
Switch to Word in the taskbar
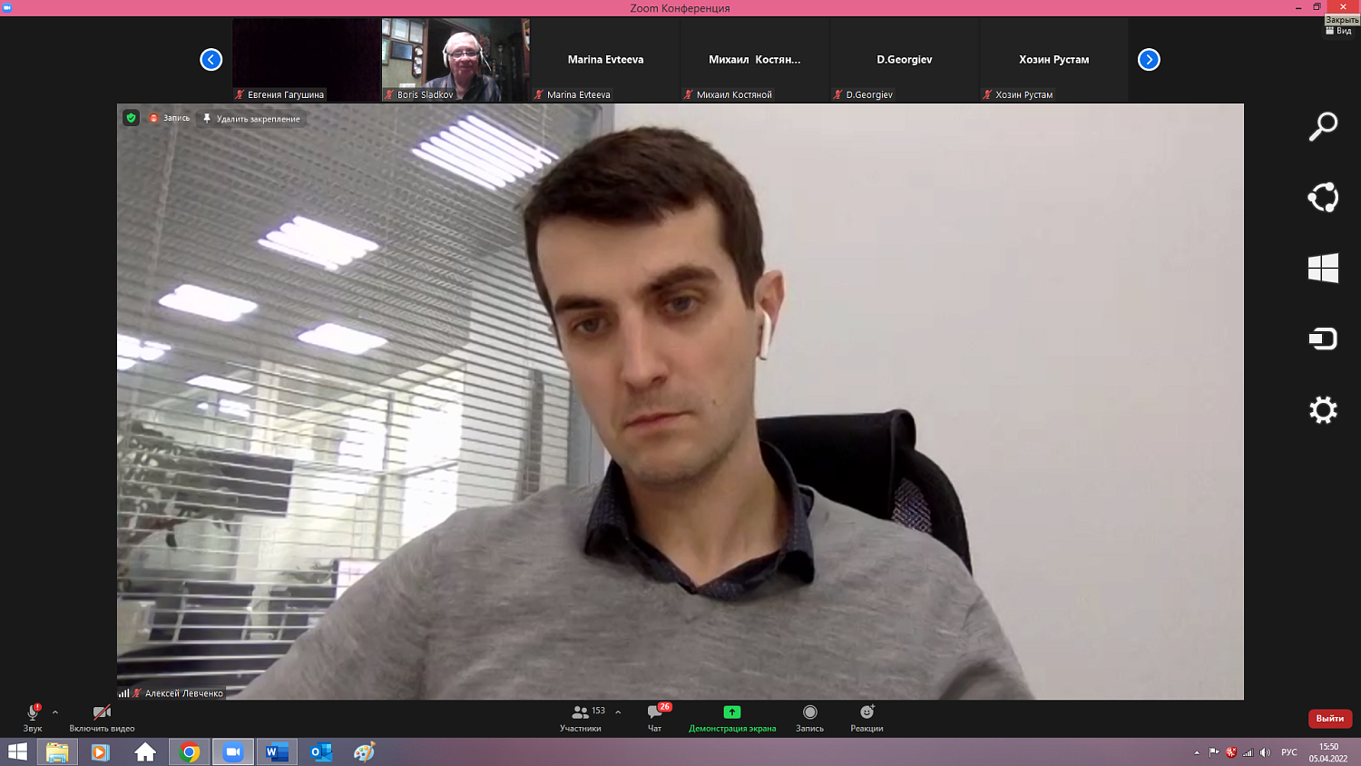pyautogui.click(x=277, y=752)
